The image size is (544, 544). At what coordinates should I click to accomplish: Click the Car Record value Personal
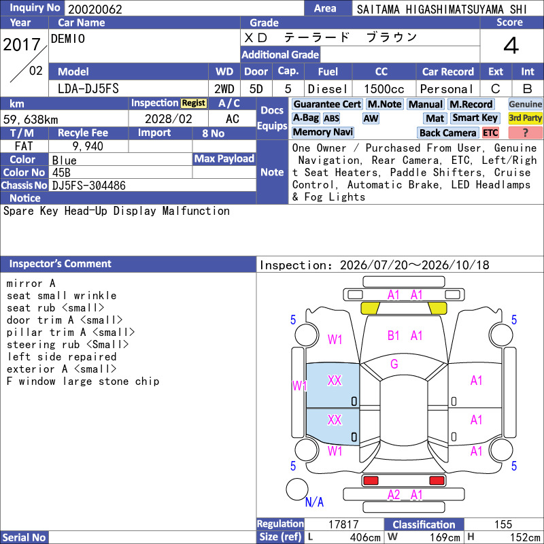(447, 89)
